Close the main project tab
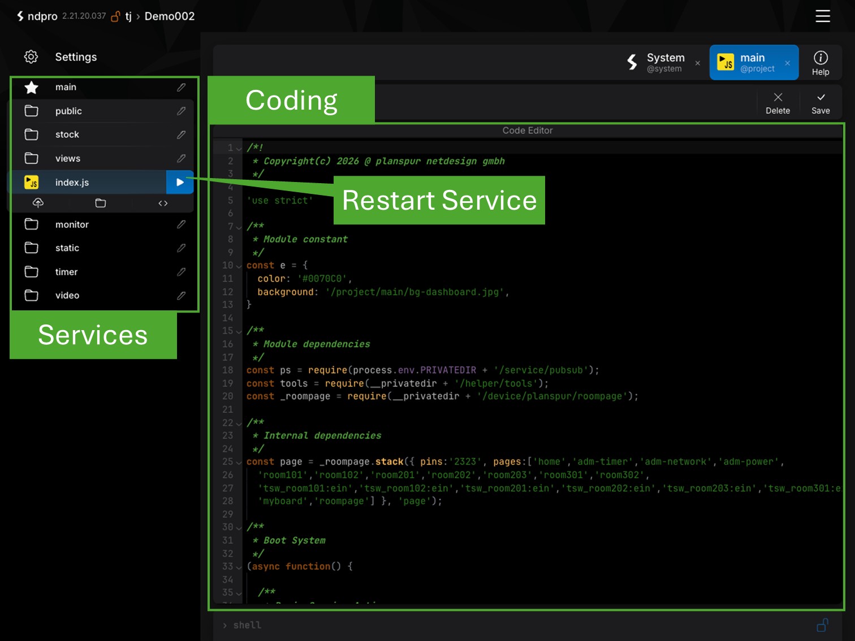This screenshot has height=641, width=855. click(787, 63)
